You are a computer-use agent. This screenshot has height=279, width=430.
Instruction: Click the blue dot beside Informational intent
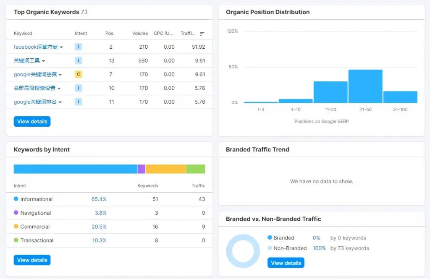click(16, 199)
